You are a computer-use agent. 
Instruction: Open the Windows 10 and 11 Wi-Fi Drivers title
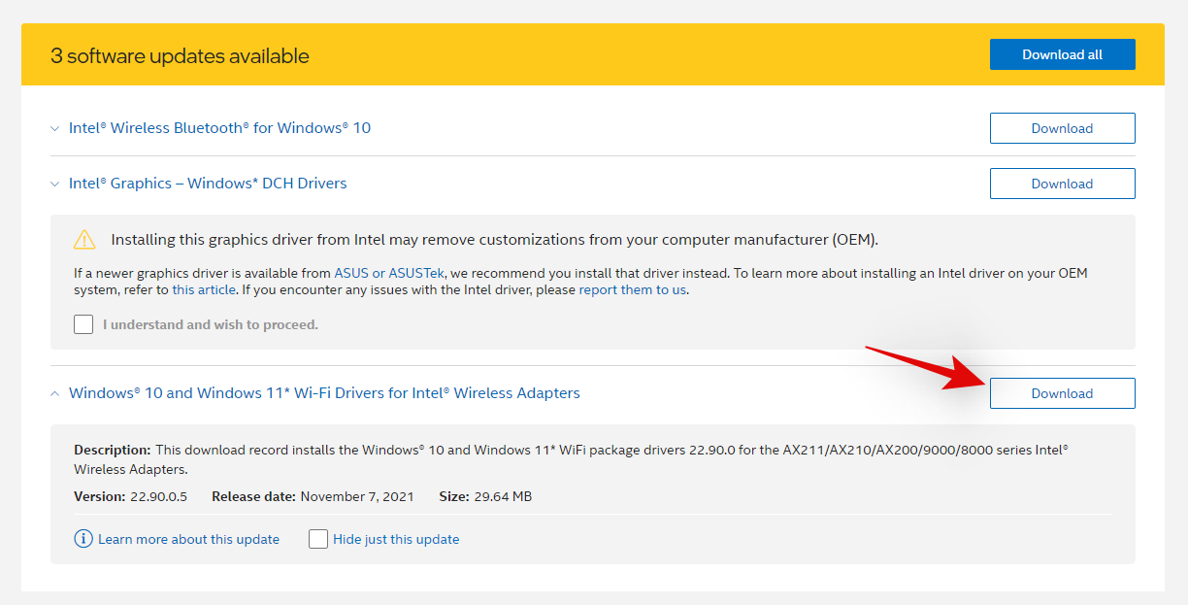click(x=324, y=392)
